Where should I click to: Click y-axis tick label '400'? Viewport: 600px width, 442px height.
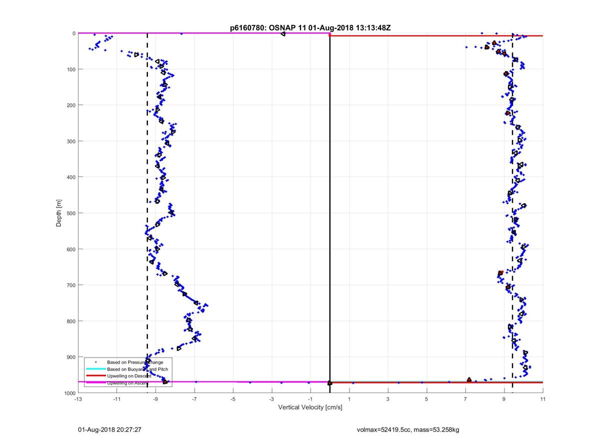(x=71, y=177)
